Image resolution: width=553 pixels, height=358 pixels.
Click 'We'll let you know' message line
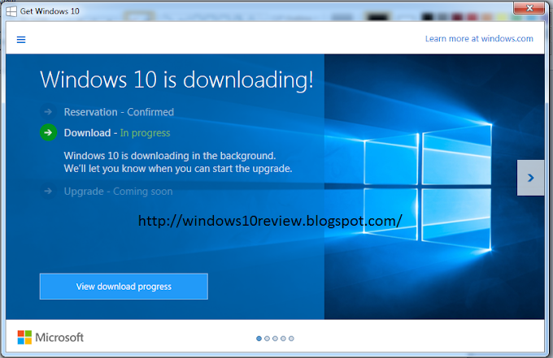[178, 169]
